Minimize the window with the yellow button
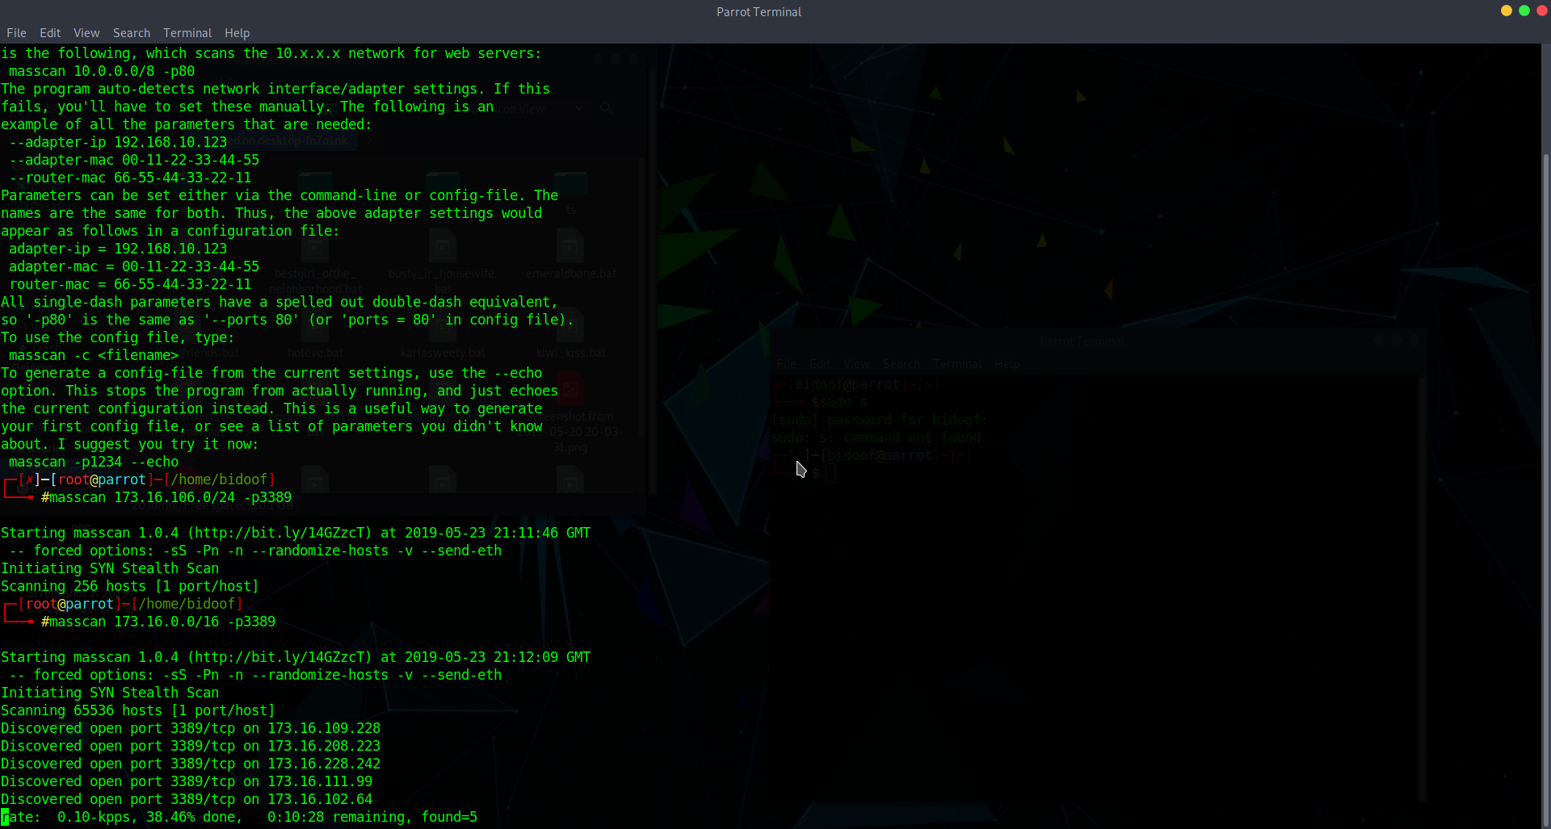The height and width of the screenshot is (829, 1551). point(1507,10)
